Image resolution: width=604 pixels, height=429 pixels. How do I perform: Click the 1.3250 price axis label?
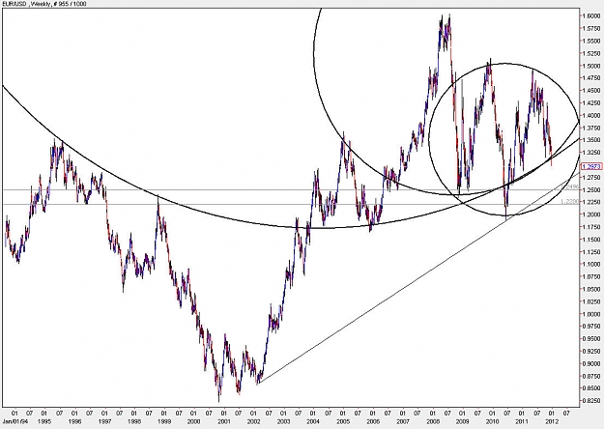click(x=591, y=153)
